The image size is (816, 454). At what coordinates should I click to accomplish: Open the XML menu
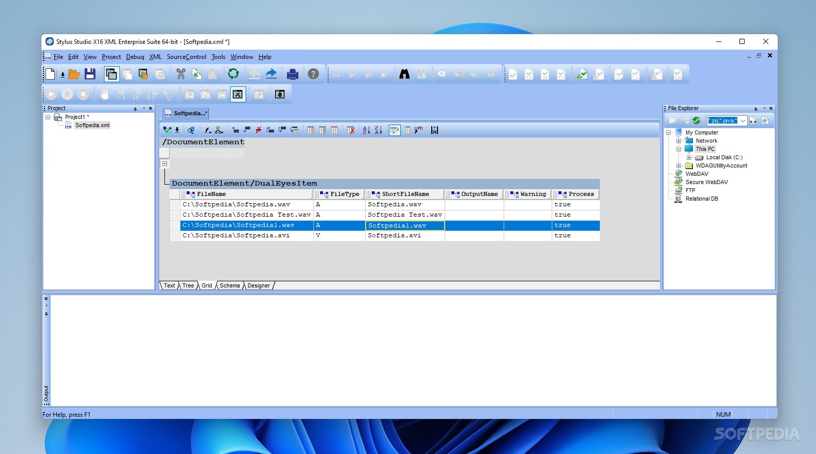point(155,57)
